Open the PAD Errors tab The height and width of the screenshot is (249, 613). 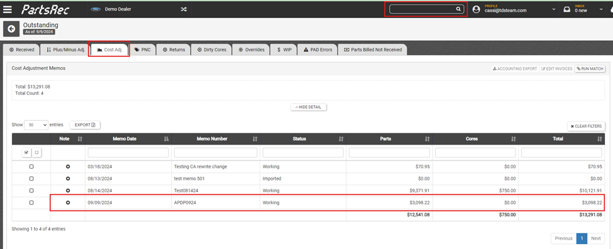[318, 50]
